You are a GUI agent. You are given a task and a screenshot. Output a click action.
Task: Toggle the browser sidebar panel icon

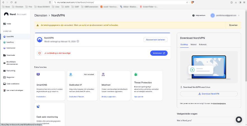240,2
